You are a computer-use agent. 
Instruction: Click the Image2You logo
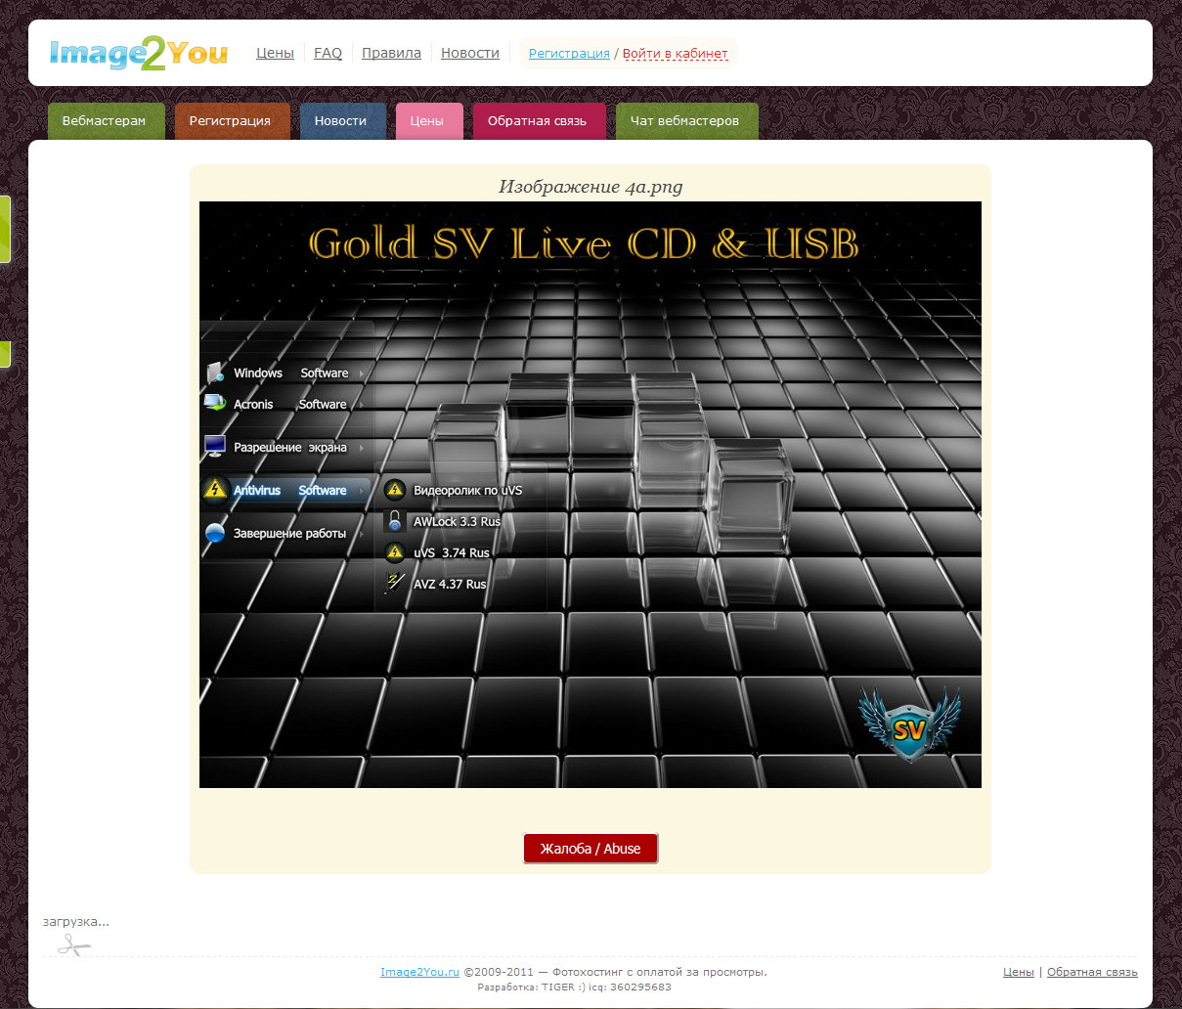(x=138, y=53)
